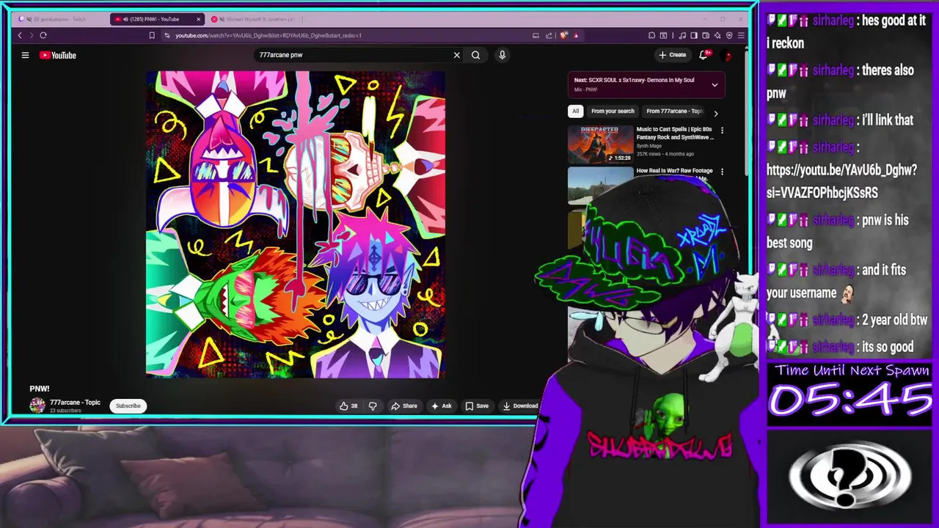Run search with the magnifier icon

(x=475, y=55)
